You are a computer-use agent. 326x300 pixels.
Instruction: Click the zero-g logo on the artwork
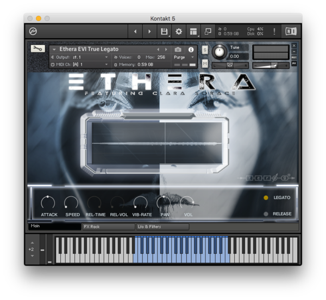tap(266, 178)
